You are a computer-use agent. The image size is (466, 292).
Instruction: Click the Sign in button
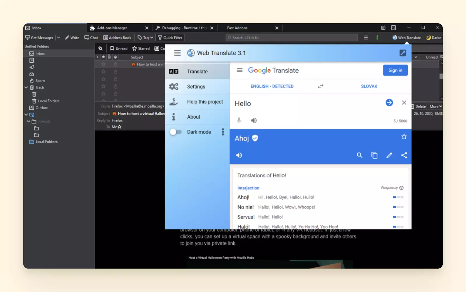point(395,70)
